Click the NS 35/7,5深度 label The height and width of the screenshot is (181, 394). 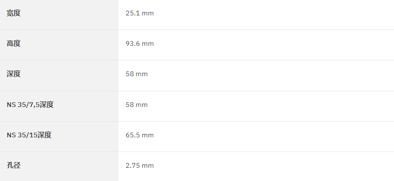[30, 105]
